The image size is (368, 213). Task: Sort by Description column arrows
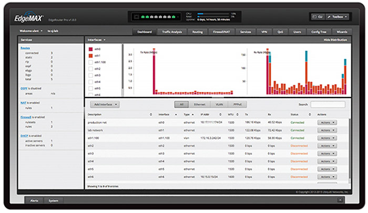pyautogui.click(x=151, y=114)
